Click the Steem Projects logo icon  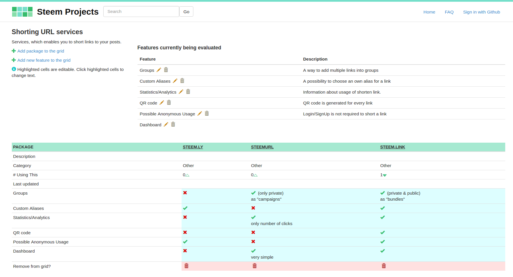22,12
